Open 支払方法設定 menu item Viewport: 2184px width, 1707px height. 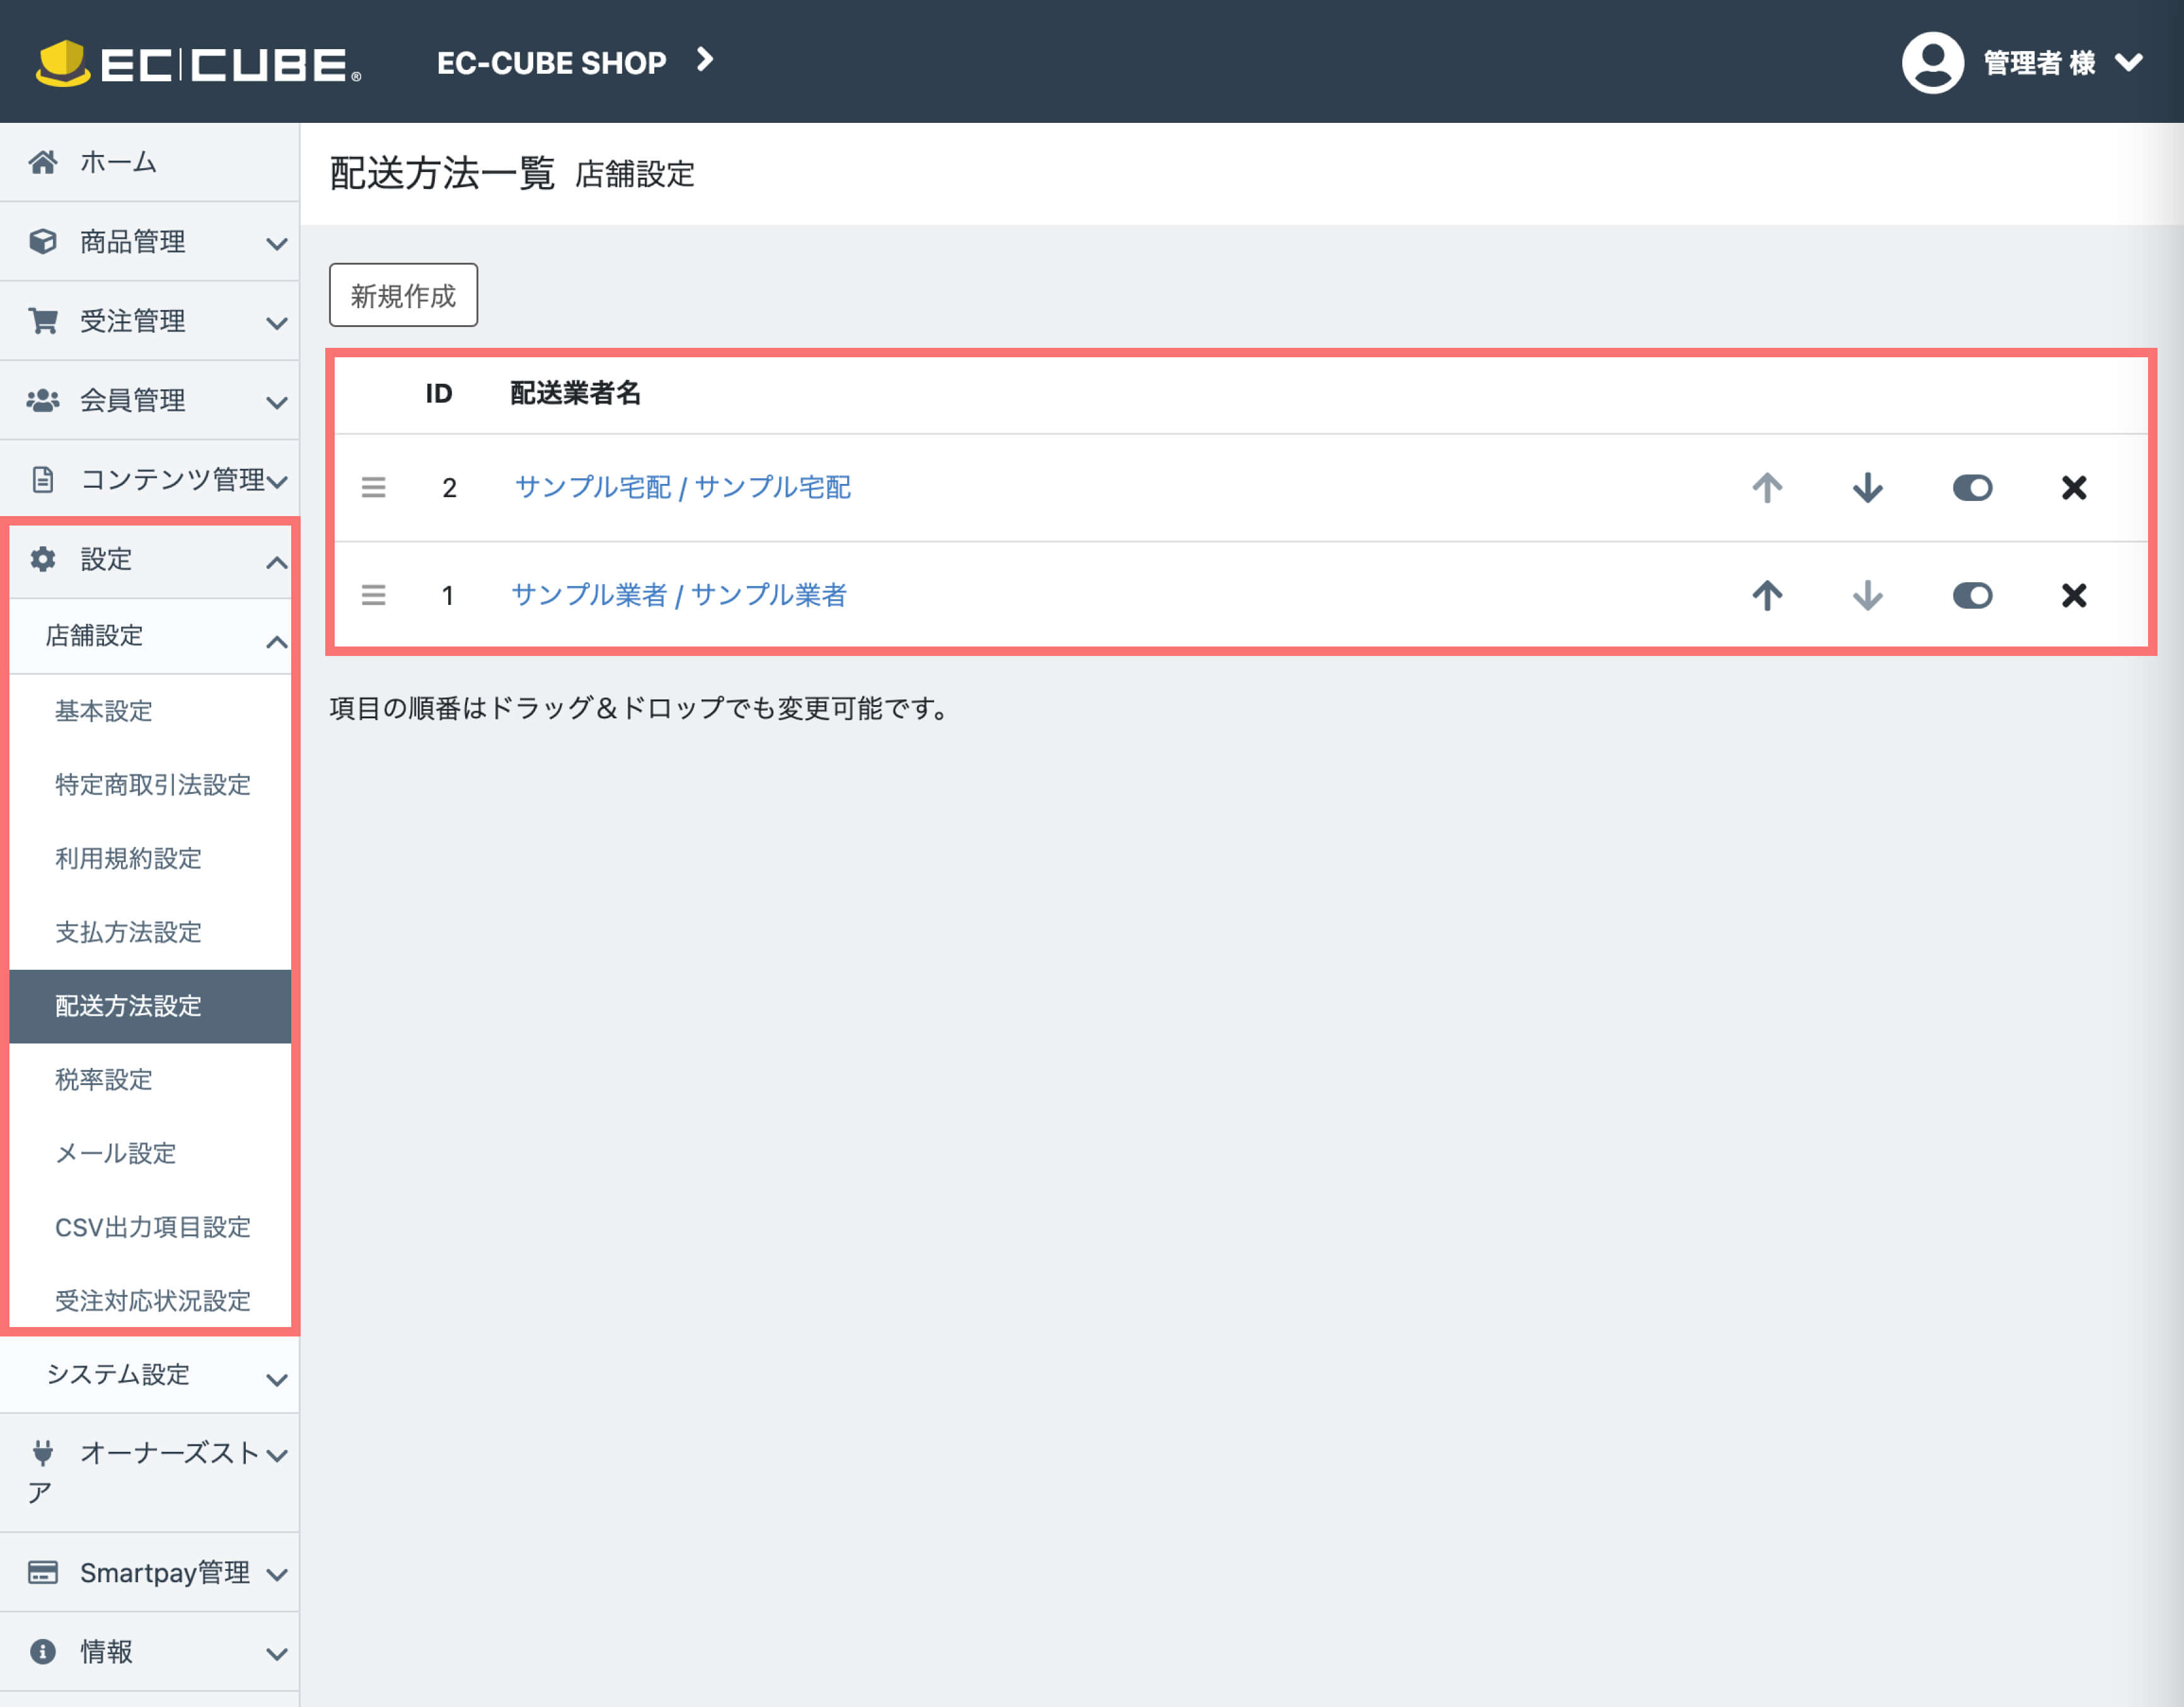(x=128, y=932)
